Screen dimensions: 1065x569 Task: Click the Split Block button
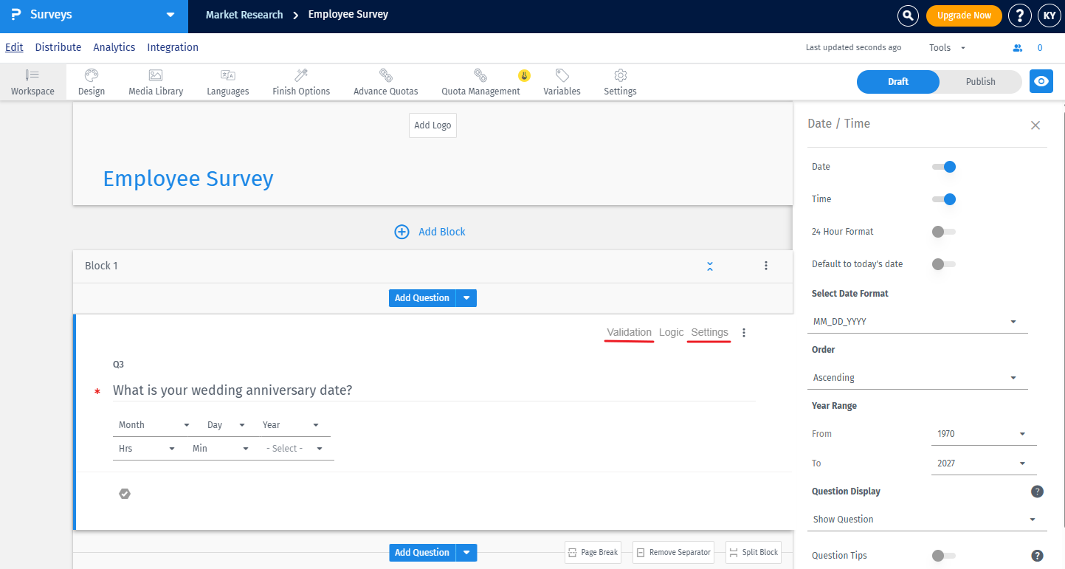tap(754, 552)
